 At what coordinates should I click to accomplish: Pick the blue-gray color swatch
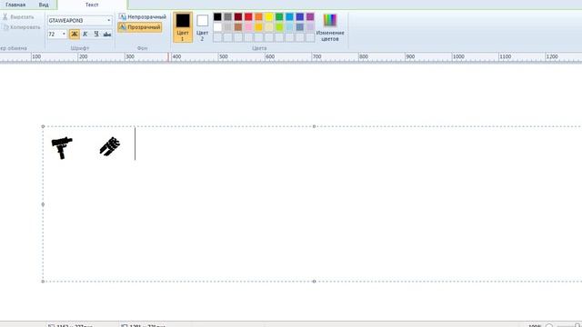(300, 27)
